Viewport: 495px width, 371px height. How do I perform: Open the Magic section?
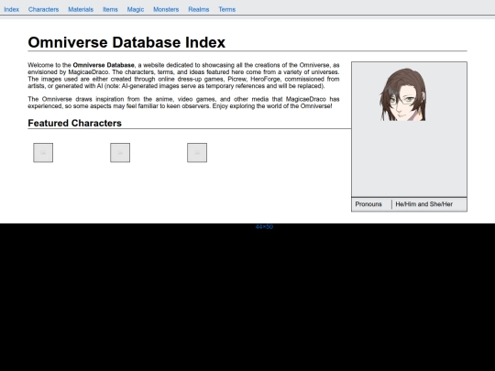pyautogui.click(x=136, y=9)
